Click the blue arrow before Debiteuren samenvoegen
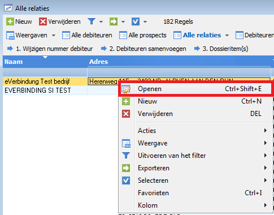The height and width of the screenshot is (215, 274). click(104, 49)
